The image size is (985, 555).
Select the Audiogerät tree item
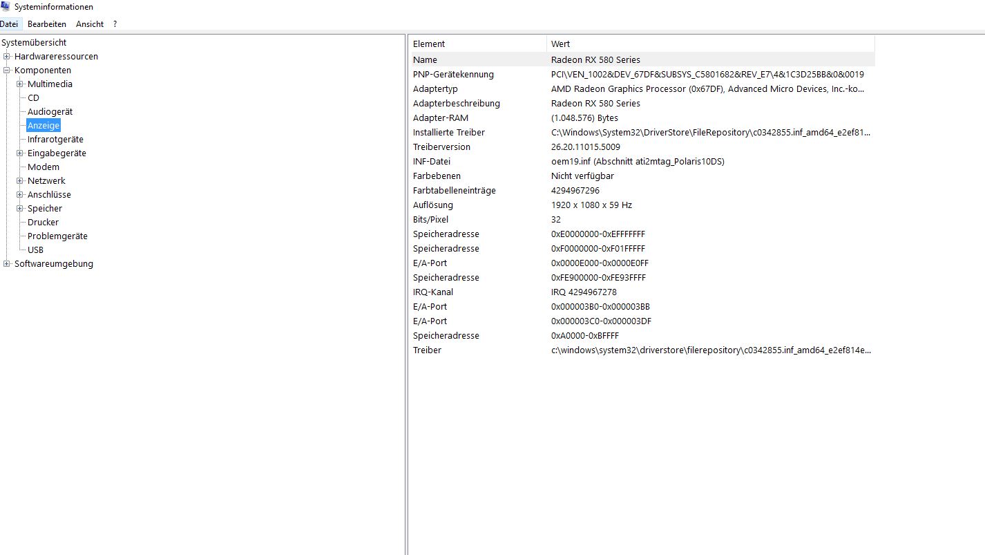pyautogui.click(x=50, y=112)
